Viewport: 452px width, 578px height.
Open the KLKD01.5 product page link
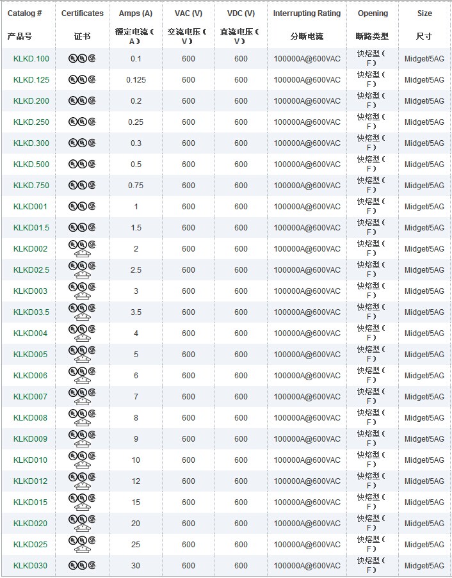[x=31, y=228]
